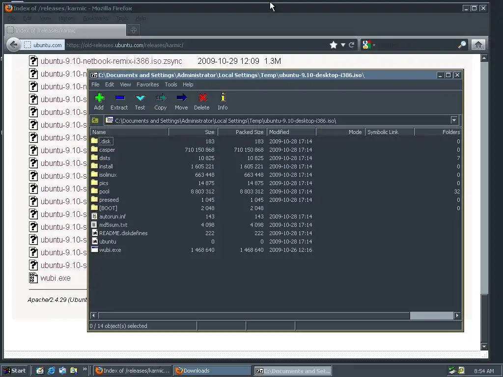This screenshot has width=503, height=377.
Task: Open the URL history dropdown arrow in Firefox
Action: coord(343,45)
